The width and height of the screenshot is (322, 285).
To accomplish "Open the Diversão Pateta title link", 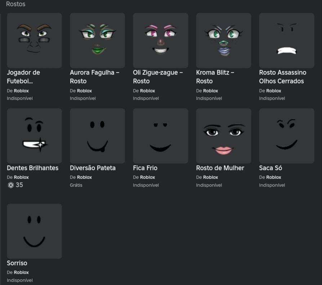I will pyautogui.click(x=93, y=168).
